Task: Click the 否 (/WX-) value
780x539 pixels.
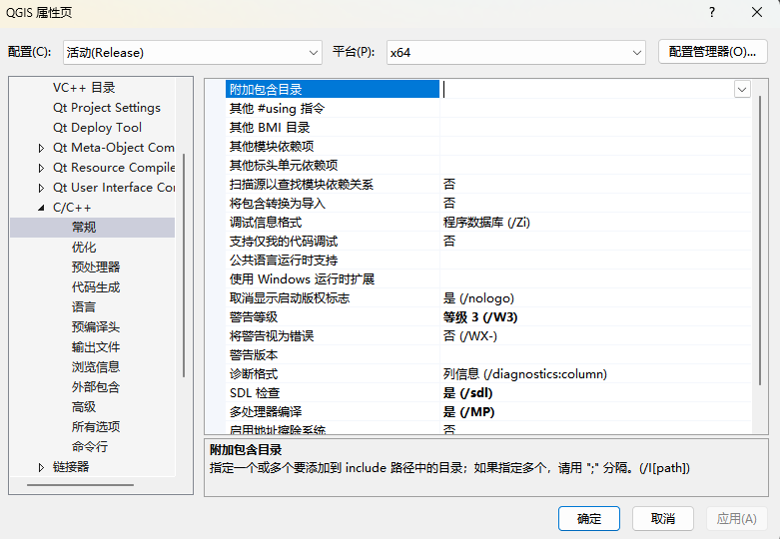Action: 470,336
